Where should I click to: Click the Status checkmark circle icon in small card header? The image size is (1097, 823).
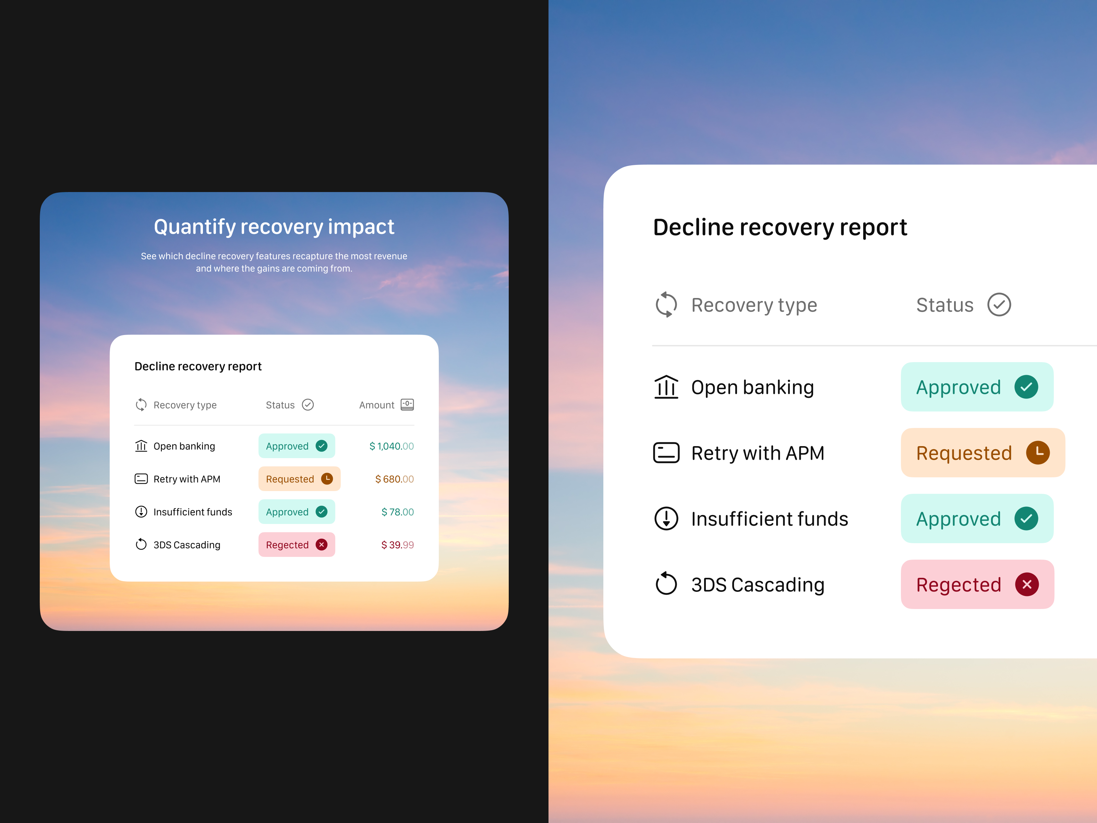[308, 405]
